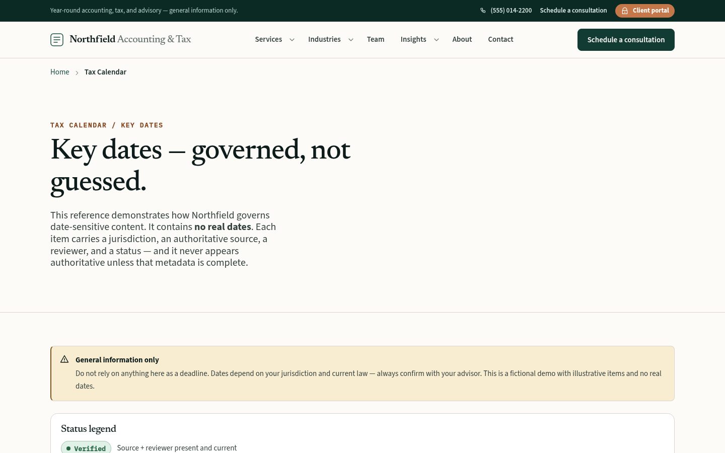Open the Industries menu item
725x453 pixels.
tap(324, 39)
